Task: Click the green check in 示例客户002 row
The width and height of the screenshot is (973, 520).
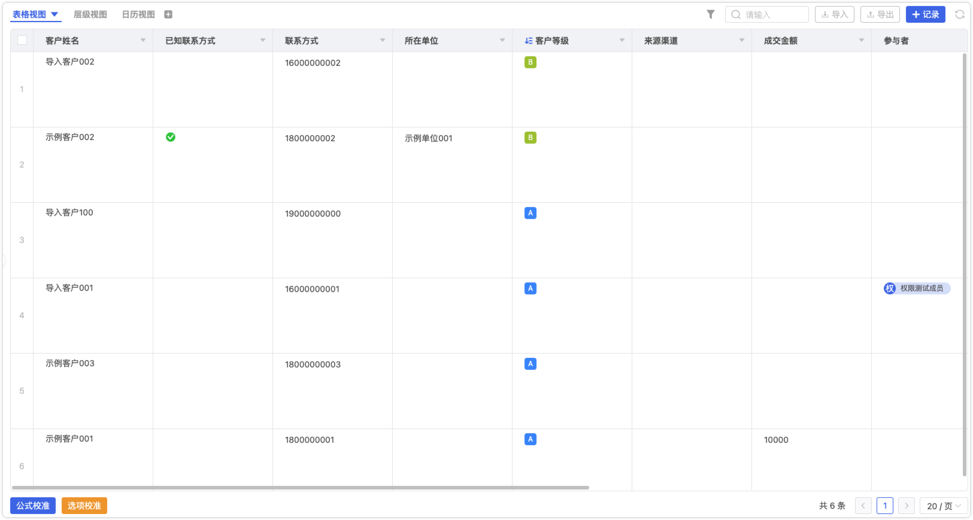Action: click(171, 137)
